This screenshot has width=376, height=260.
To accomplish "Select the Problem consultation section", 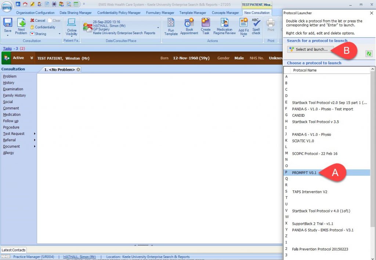I will point(10,76).
